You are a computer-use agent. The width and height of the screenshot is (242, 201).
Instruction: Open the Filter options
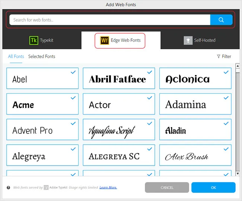(x=224, y=57)
